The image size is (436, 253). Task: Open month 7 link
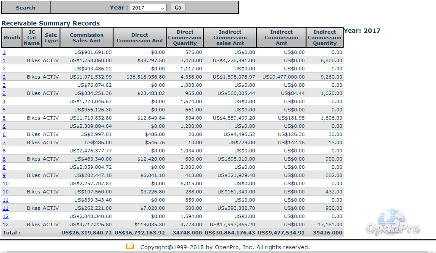pyautogui.click(x=4, y=142)
